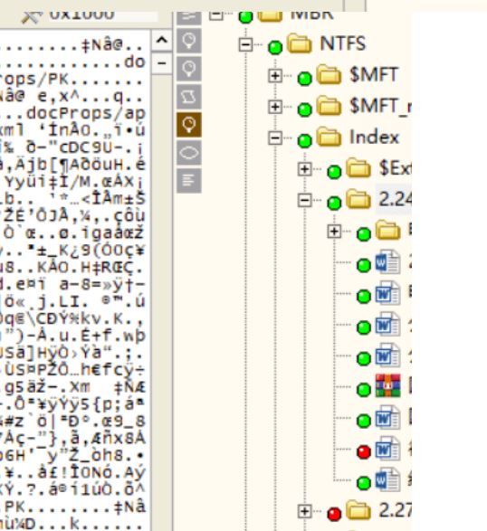The image size is (487, 531).
Task: Click the 0x1000 offset input field
Action: click(102, 16)
